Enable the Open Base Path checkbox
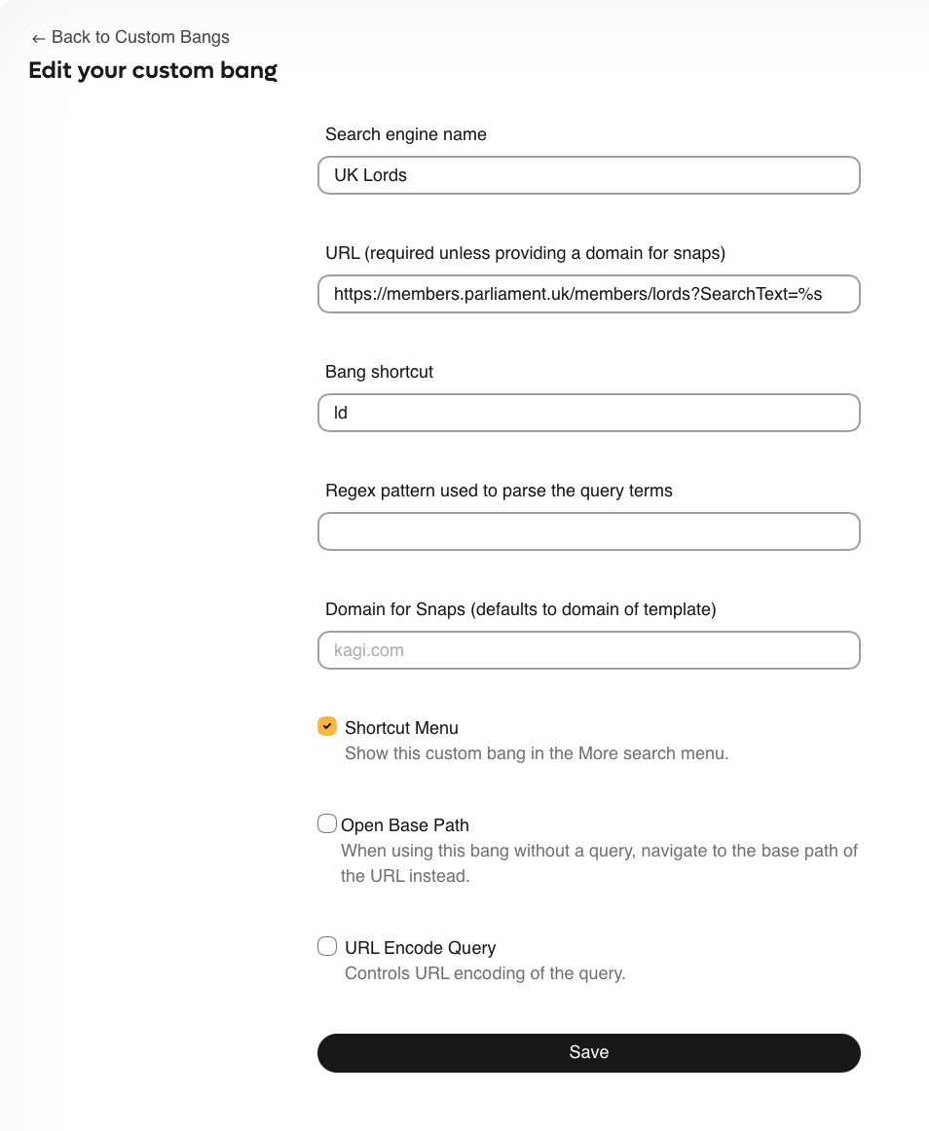929x1131 pixels. [327, 823]
